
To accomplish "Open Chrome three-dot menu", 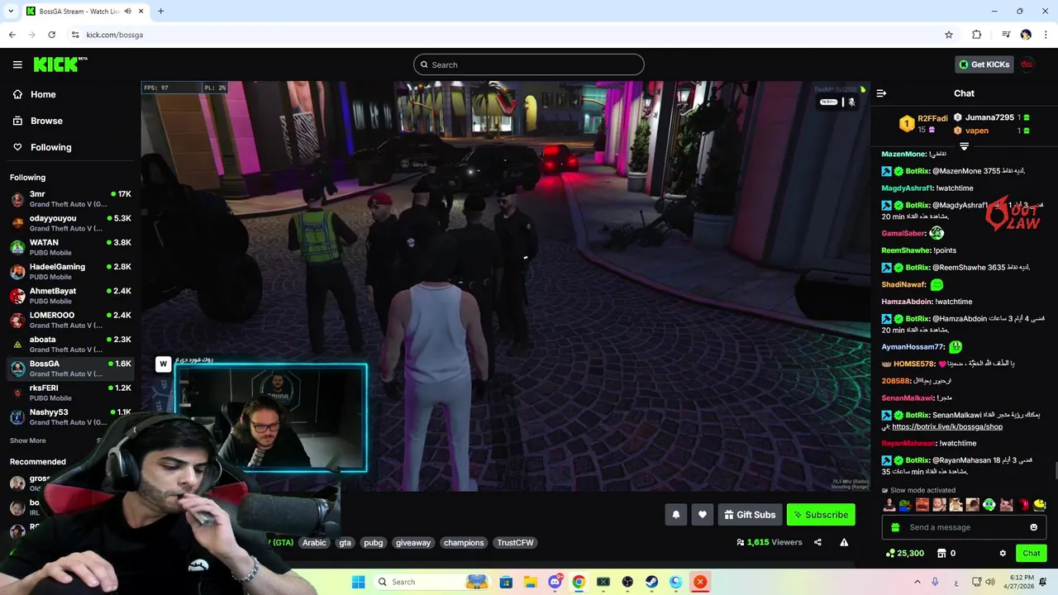I will point(1046,35).
